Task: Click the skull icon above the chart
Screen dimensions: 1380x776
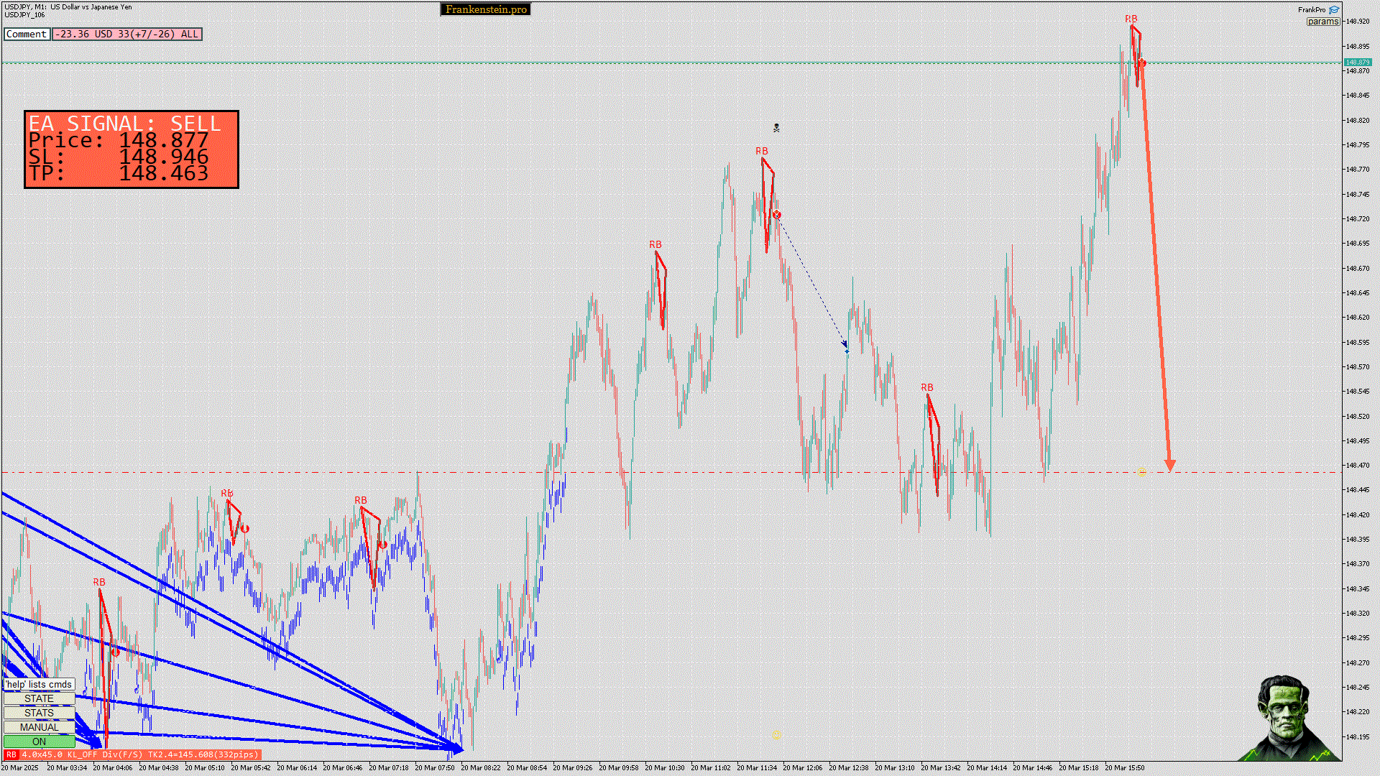Action: [x=776, y=128]
